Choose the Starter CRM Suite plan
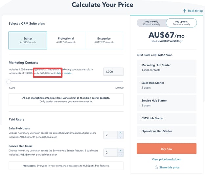The height and width of the screenshot is (175, 205). click(28, 40)
